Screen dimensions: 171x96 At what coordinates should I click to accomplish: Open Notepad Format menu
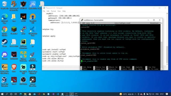(x=53, y=11)
